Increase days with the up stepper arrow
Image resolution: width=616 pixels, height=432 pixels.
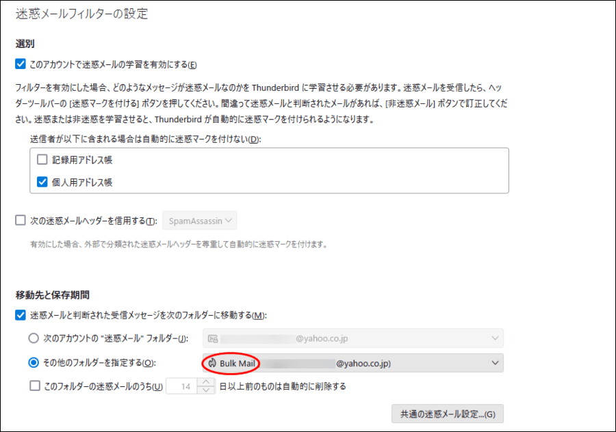coord(206,382)
